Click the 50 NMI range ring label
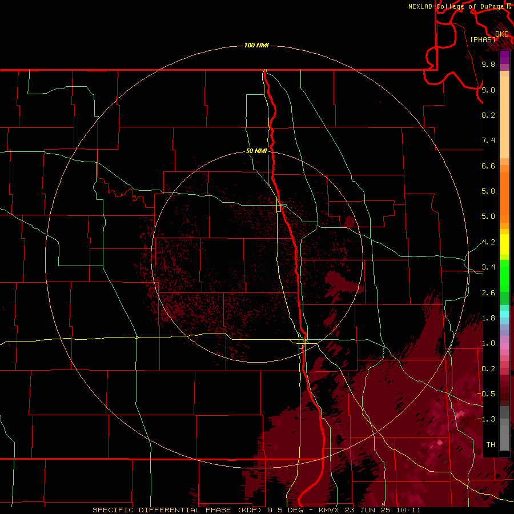 coord(256,151)
